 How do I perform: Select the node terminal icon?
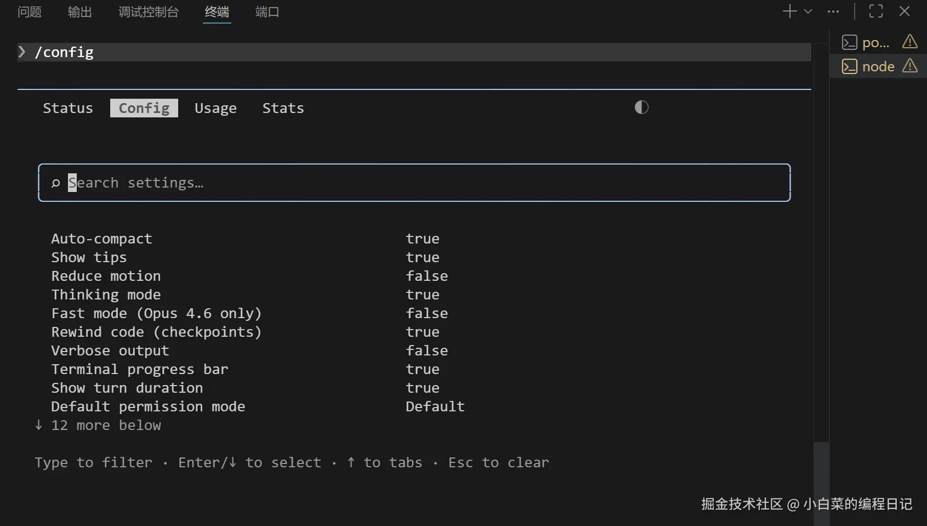coord(850,66)
